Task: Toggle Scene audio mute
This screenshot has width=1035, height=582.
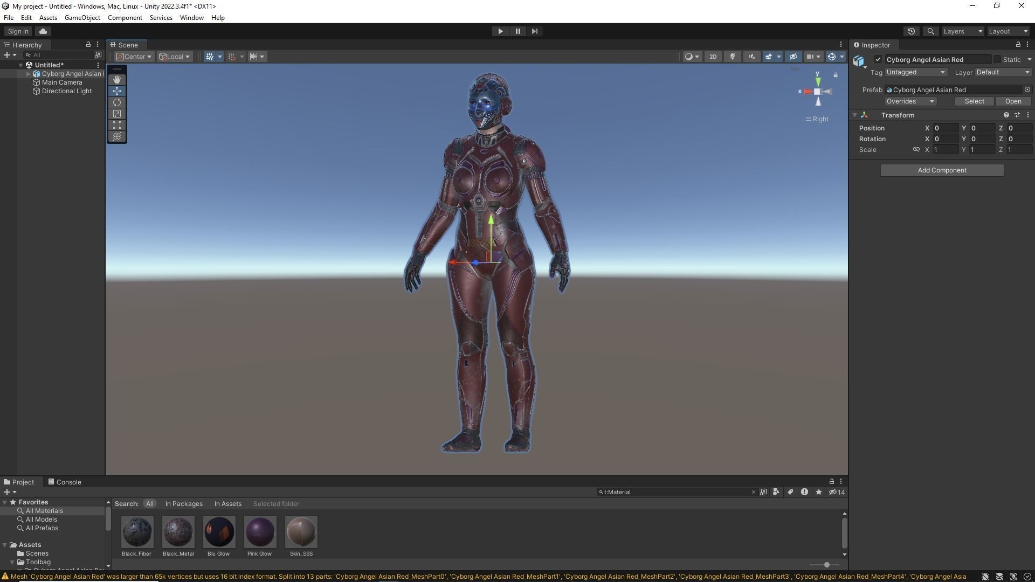Action: tap(751, 57)
